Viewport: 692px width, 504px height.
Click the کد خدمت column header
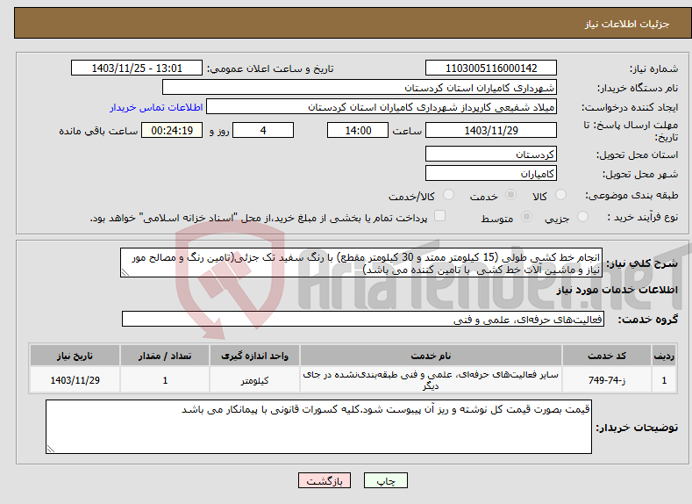[x=607, y=356]
